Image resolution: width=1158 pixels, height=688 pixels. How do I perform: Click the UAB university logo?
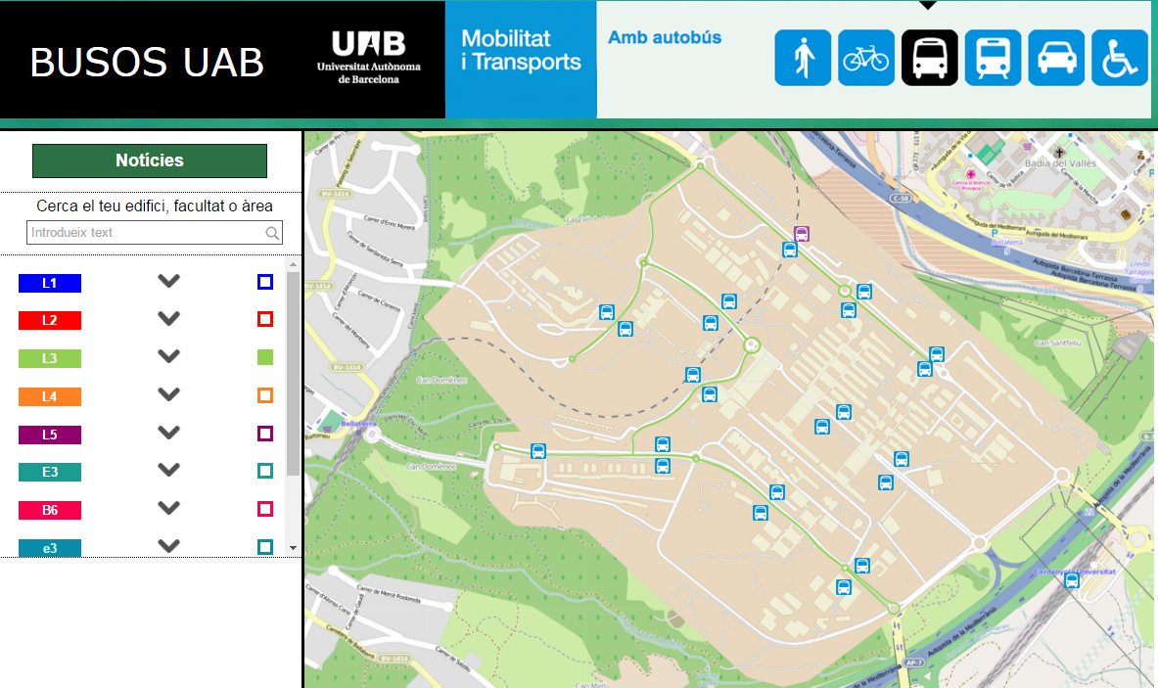coord(368,57)
